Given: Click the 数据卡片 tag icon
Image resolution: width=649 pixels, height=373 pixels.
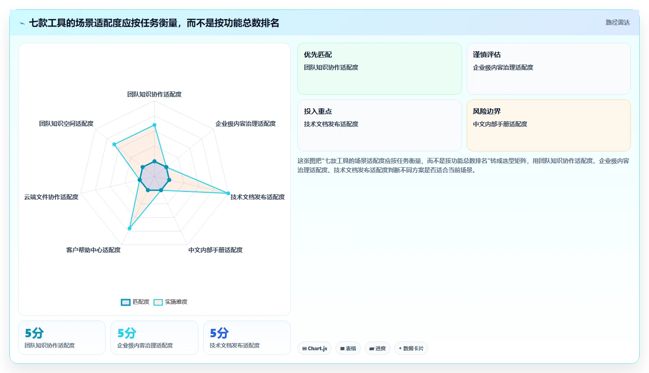Looking at the screenshot, I should click(400, 348).
